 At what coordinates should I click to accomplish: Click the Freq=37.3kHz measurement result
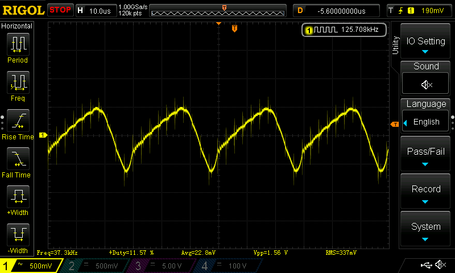pos(57,253)
